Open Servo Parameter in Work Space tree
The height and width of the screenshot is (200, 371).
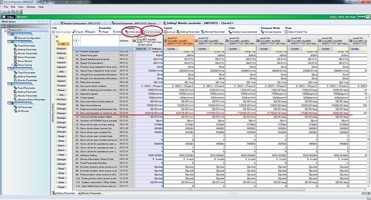(26, 57)
